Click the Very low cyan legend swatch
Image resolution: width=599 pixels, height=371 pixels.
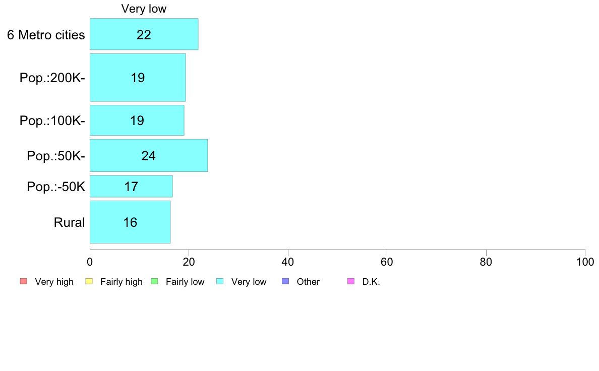(220, 282)
